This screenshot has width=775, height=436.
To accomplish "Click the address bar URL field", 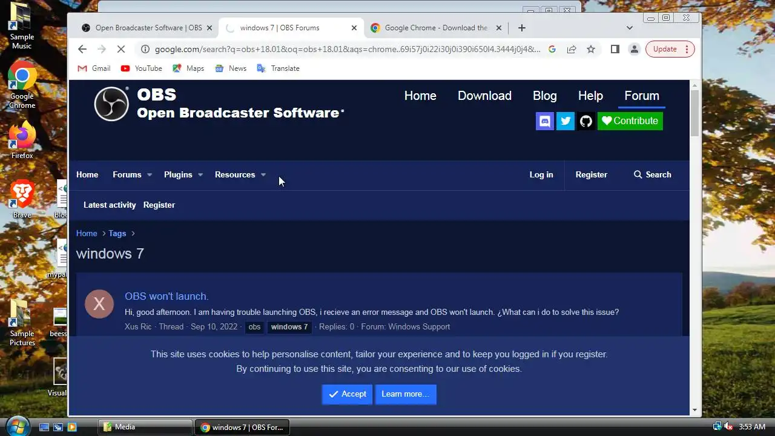I will point(347,49).
